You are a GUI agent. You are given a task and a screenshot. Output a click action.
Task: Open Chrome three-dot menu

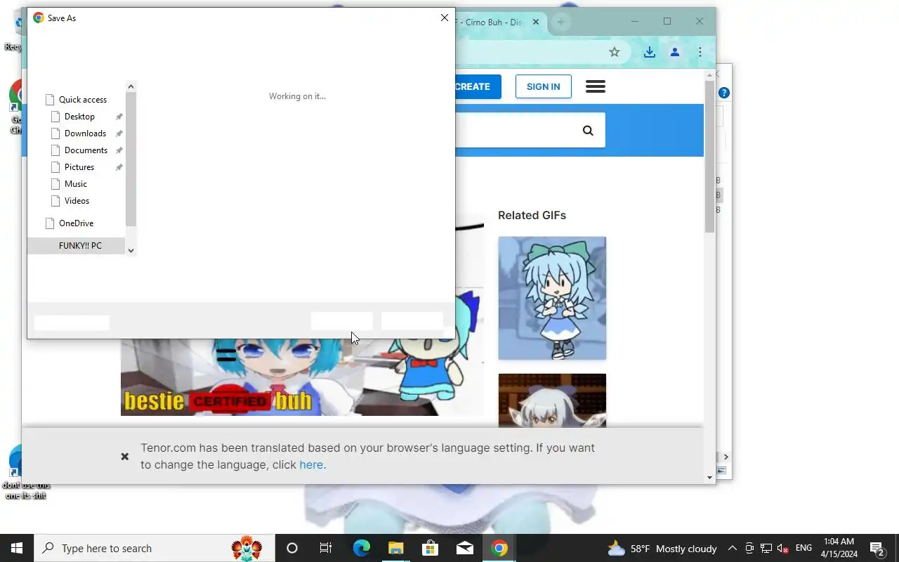click(x=700, y=52)
